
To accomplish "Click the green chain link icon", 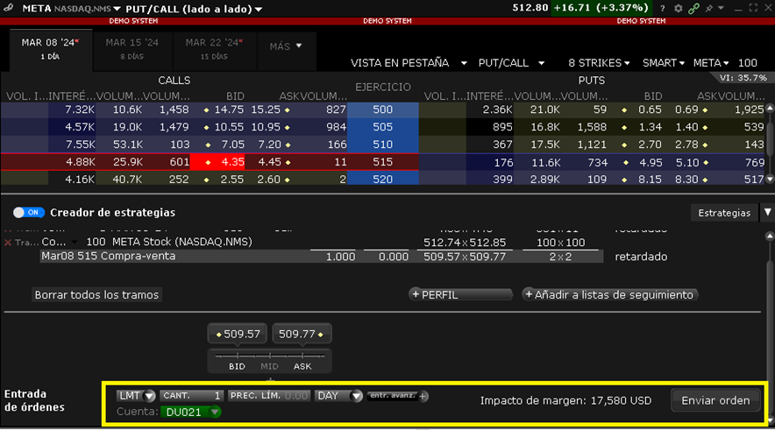I will pyautogui.click(x=694, y=8).
